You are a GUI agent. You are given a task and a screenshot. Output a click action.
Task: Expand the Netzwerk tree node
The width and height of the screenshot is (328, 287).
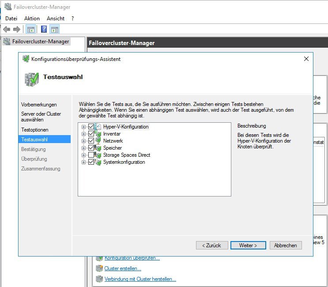click(83, 141)
